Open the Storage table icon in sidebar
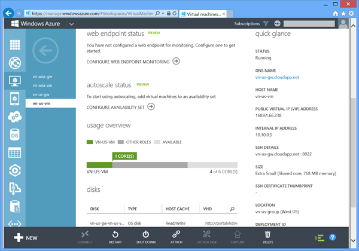The height and width of the screenshot is (251, 359). tap(15, 152)
